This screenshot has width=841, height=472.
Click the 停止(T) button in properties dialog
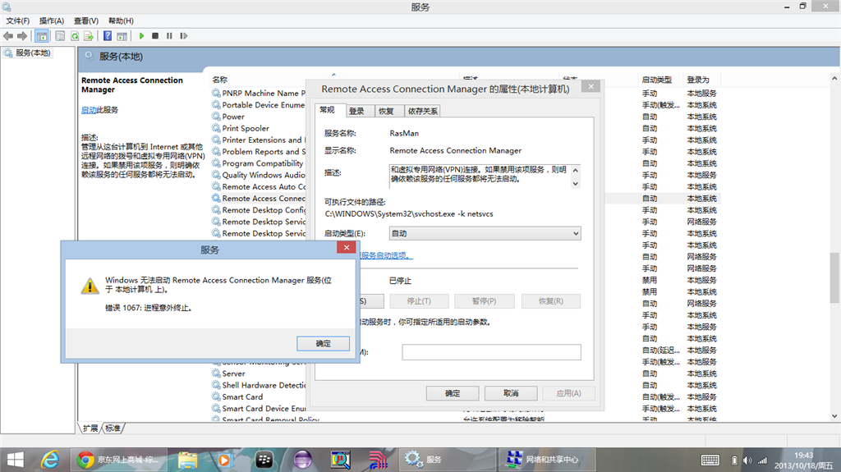[x=418, y=301]
